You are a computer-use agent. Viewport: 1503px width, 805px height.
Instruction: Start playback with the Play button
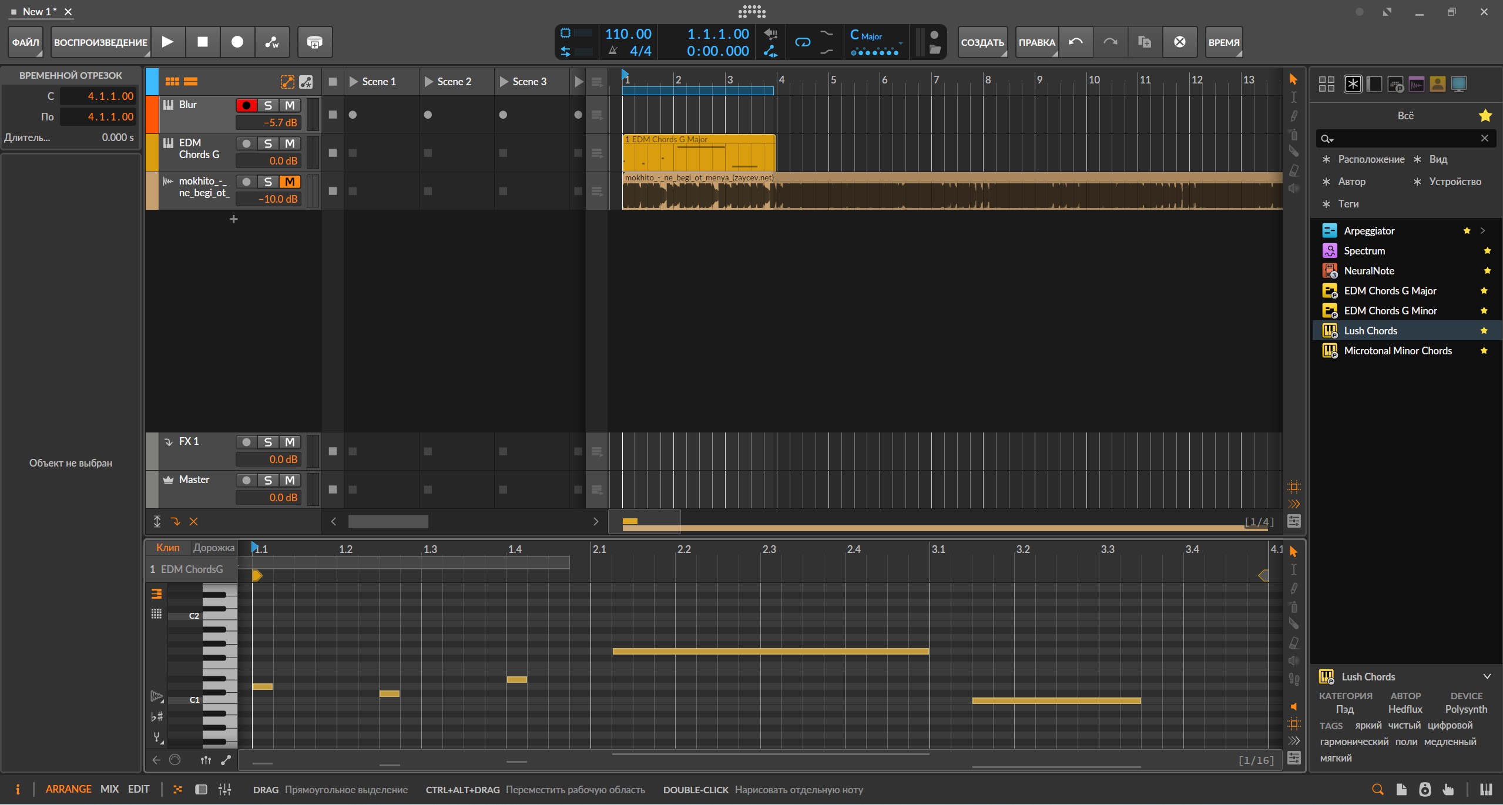click(x=167, y=42)
